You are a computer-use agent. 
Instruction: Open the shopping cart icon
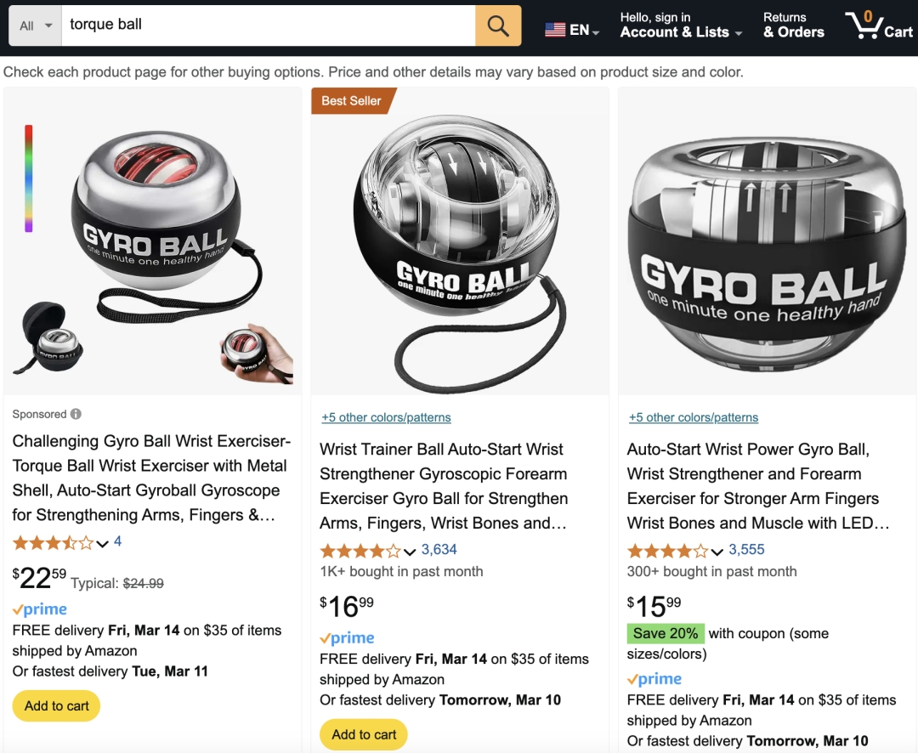point(878,25)
